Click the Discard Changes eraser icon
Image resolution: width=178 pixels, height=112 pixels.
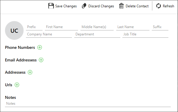84,6
